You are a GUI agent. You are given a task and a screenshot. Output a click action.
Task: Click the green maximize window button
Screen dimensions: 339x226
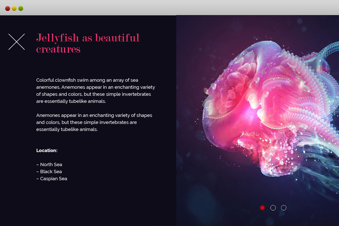click(x=21, y=8)
